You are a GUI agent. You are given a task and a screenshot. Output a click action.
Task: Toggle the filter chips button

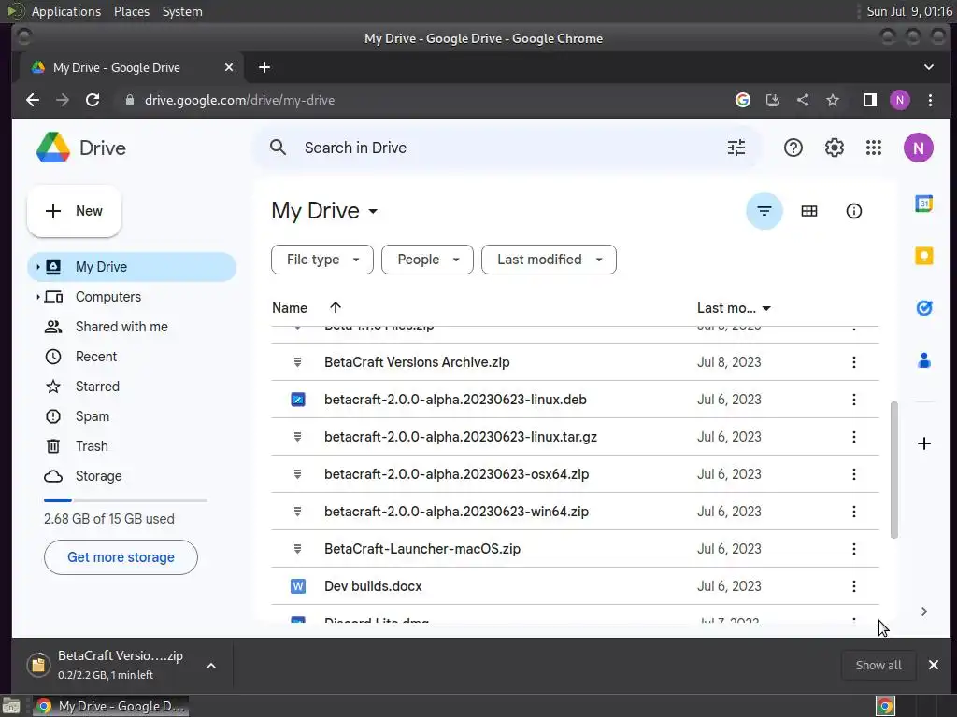tap(764, 211)
